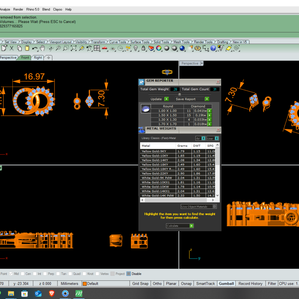Click the Four Viewports grid icon
This screenshot has width=299, height=299.
97,48
